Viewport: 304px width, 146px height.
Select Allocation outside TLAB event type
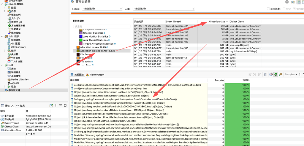point(98,51)
